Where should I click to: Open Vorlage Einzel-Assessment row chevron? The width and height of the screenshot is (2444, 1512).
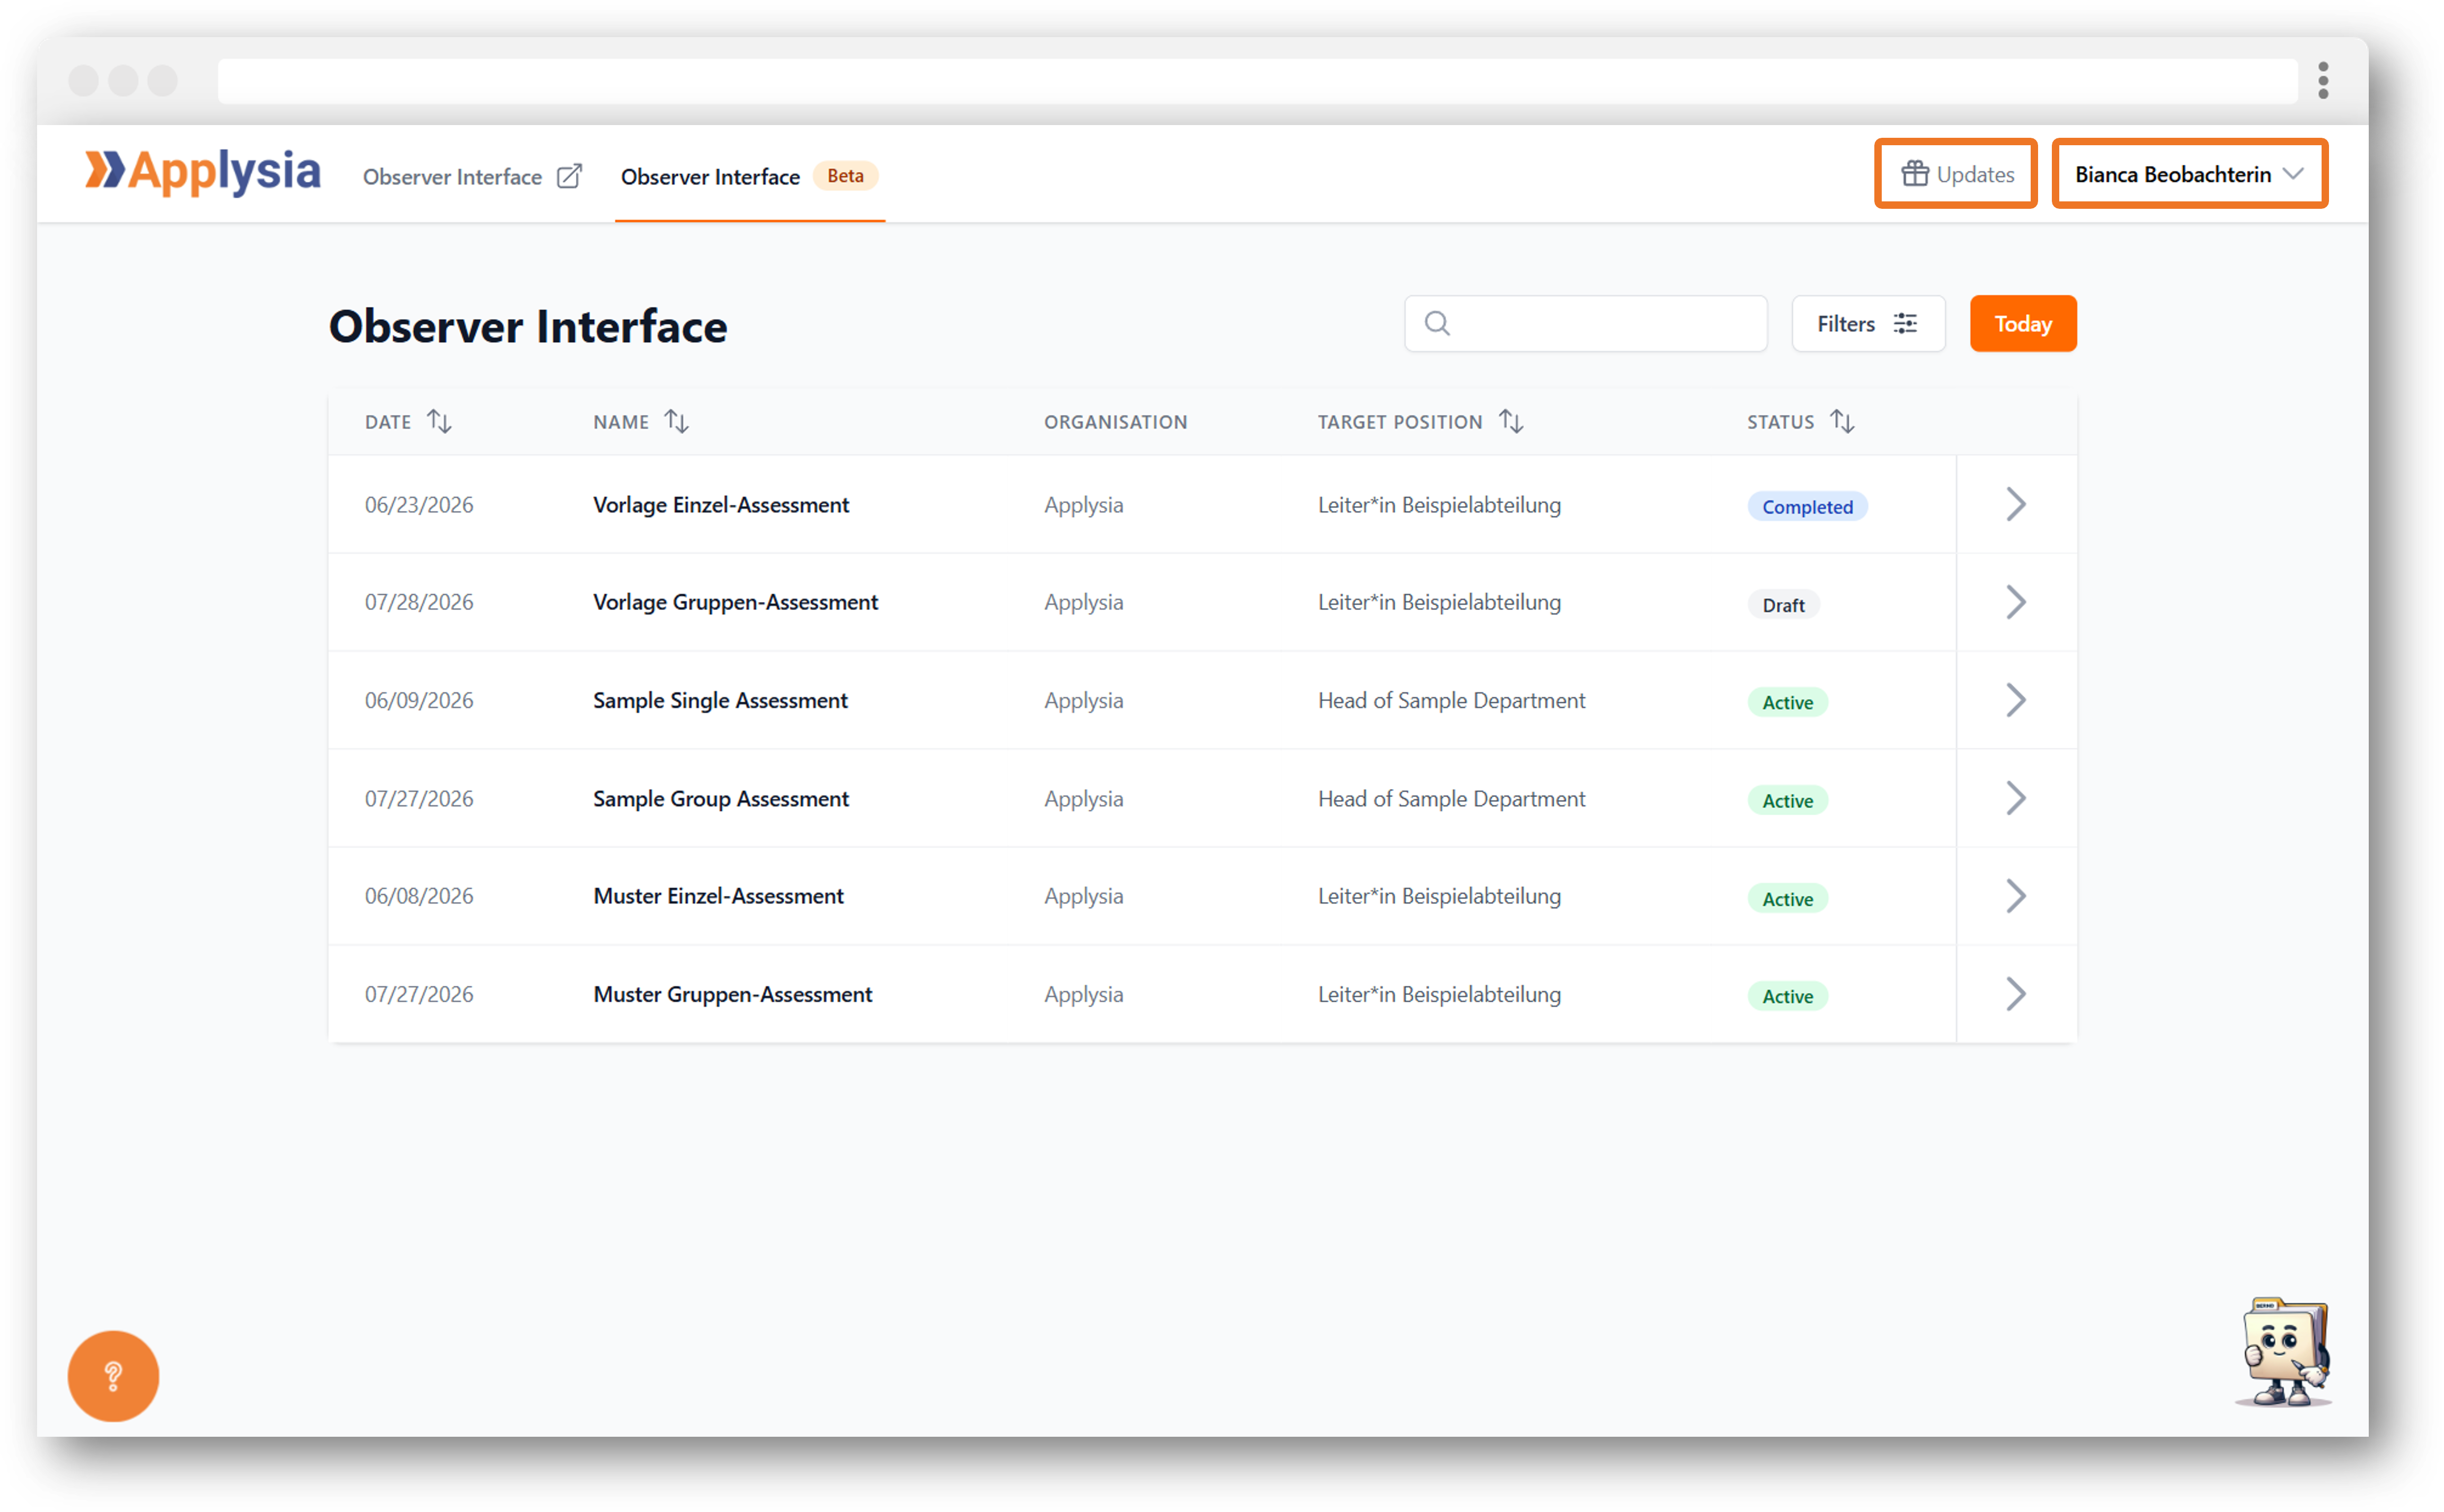(2015, 504)
